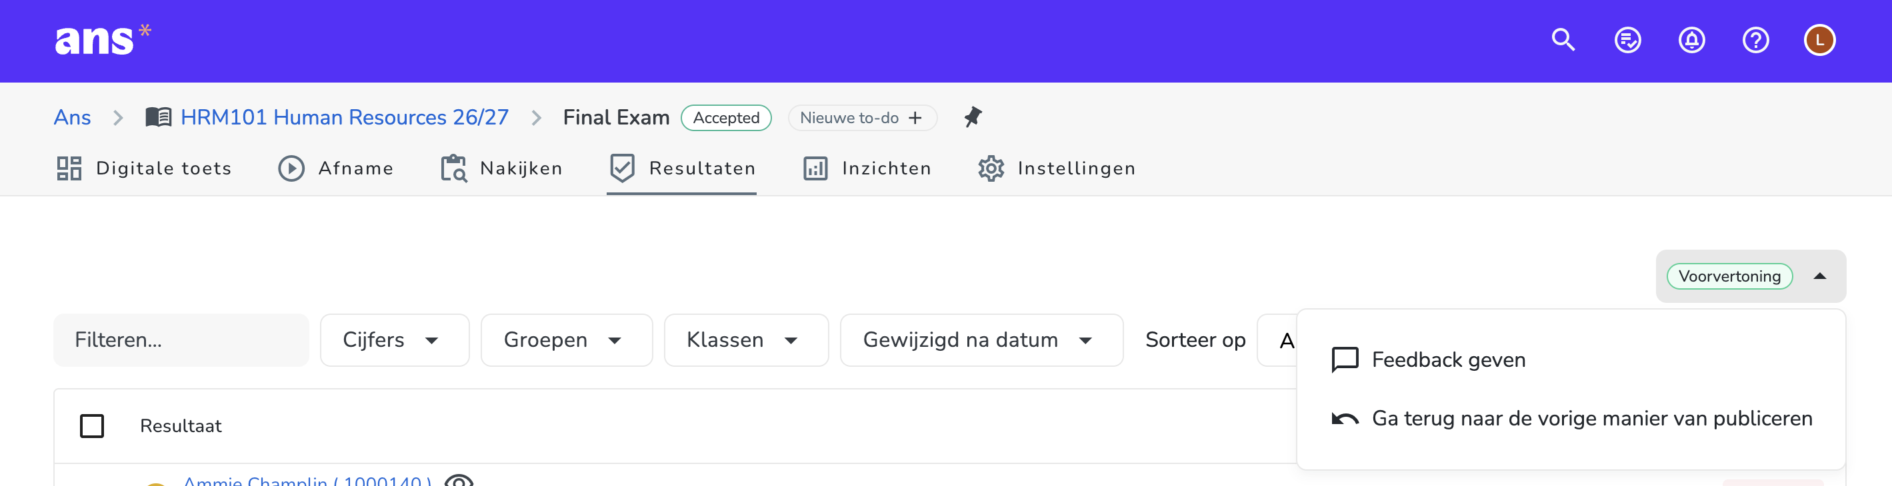This screenshot has width=1892, height=486.
Task: Click the Final Exam breadcrumb title
Action: coord(615,117)
